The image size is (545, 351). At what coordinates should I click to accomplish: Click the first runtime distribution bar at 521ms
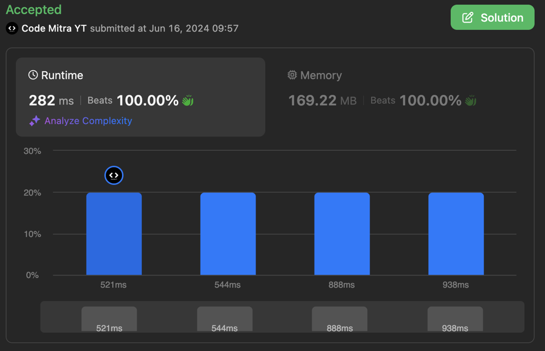pyautogui.click(x=113, y=234)
